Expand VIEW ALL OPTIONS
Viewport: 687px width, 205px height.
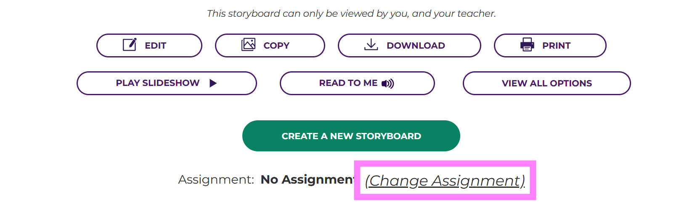coord(546,83)
